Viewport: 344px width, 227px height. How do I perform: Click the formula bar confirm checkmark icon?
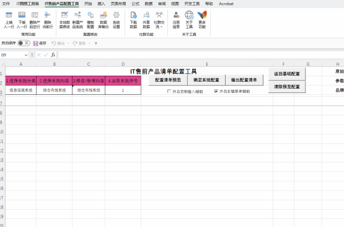tap(46, 55)
